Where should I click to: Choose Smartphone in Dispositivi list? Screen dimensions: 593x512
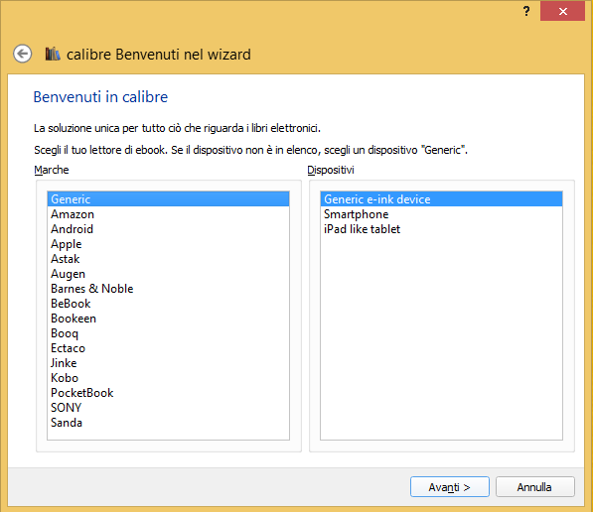441,214
